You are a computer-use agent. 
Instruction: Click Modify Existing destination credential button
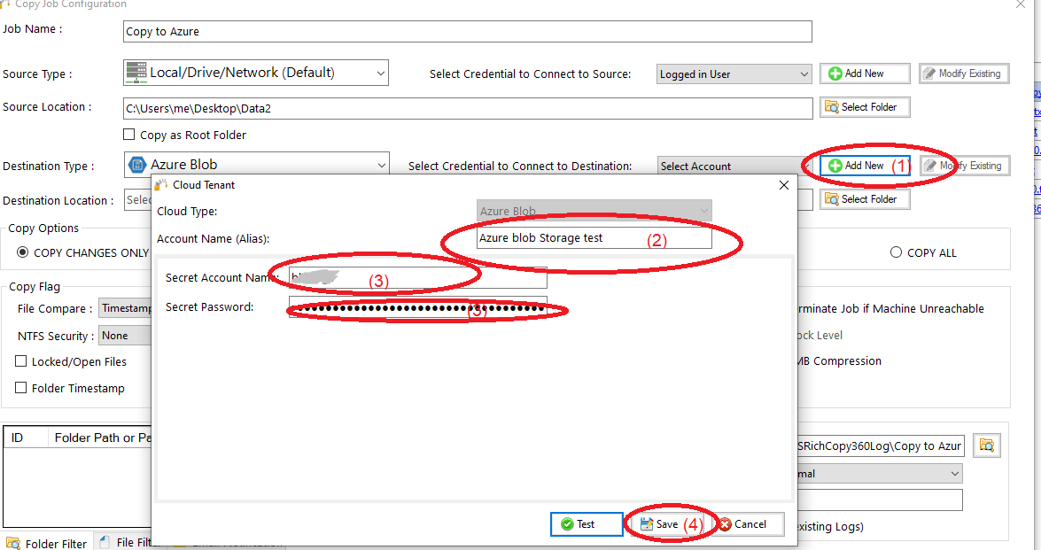[966, 166]
